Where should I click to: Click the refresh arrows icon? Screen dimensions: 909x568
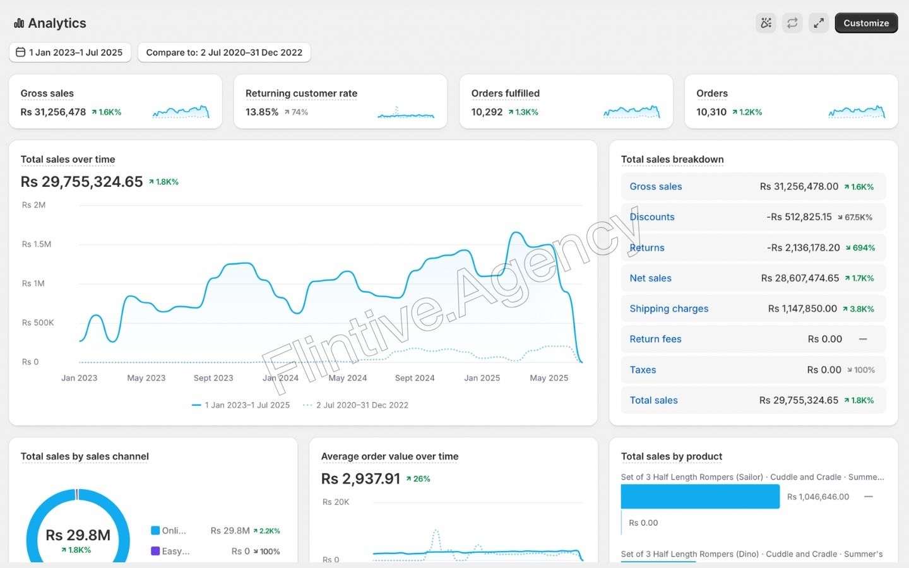[x=792, y=23]
